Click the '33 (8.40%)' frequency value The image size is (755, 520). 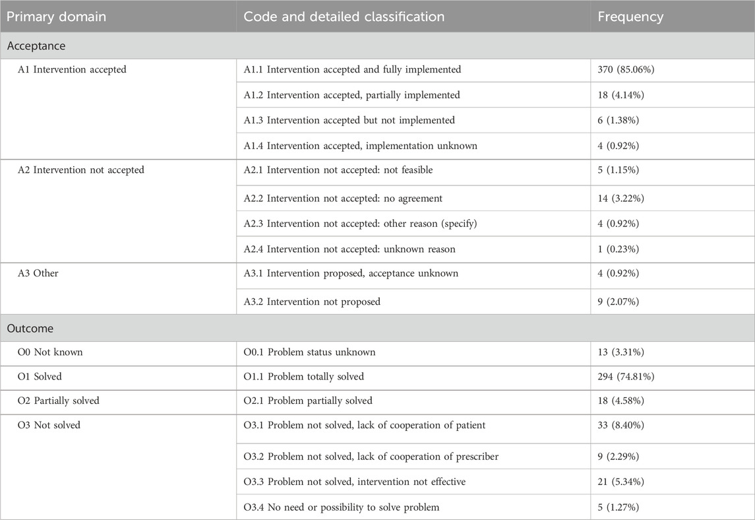[x=620, y=425]
